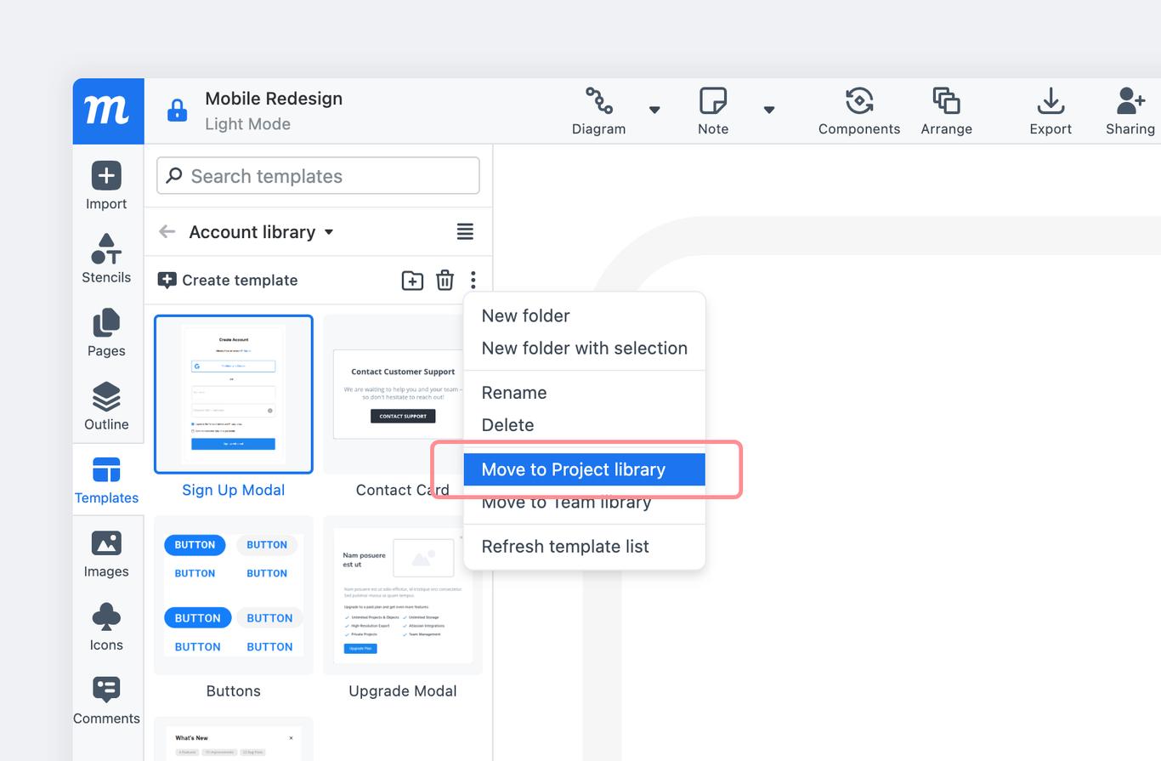Expand the Diagram dropdown arrow

click(654, 110)
